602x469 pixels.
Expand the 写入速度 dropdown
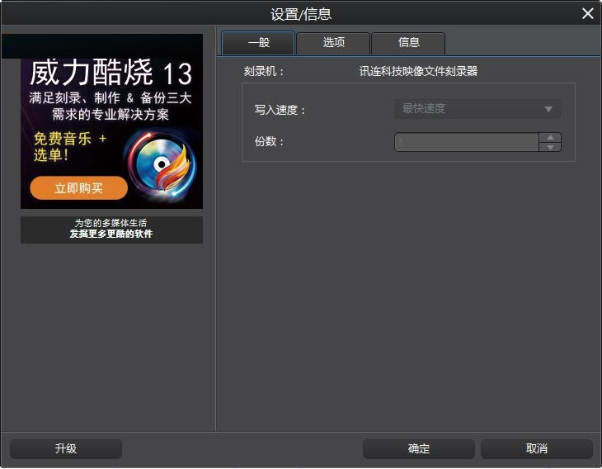pyautogui.click(x=477, y=109)
